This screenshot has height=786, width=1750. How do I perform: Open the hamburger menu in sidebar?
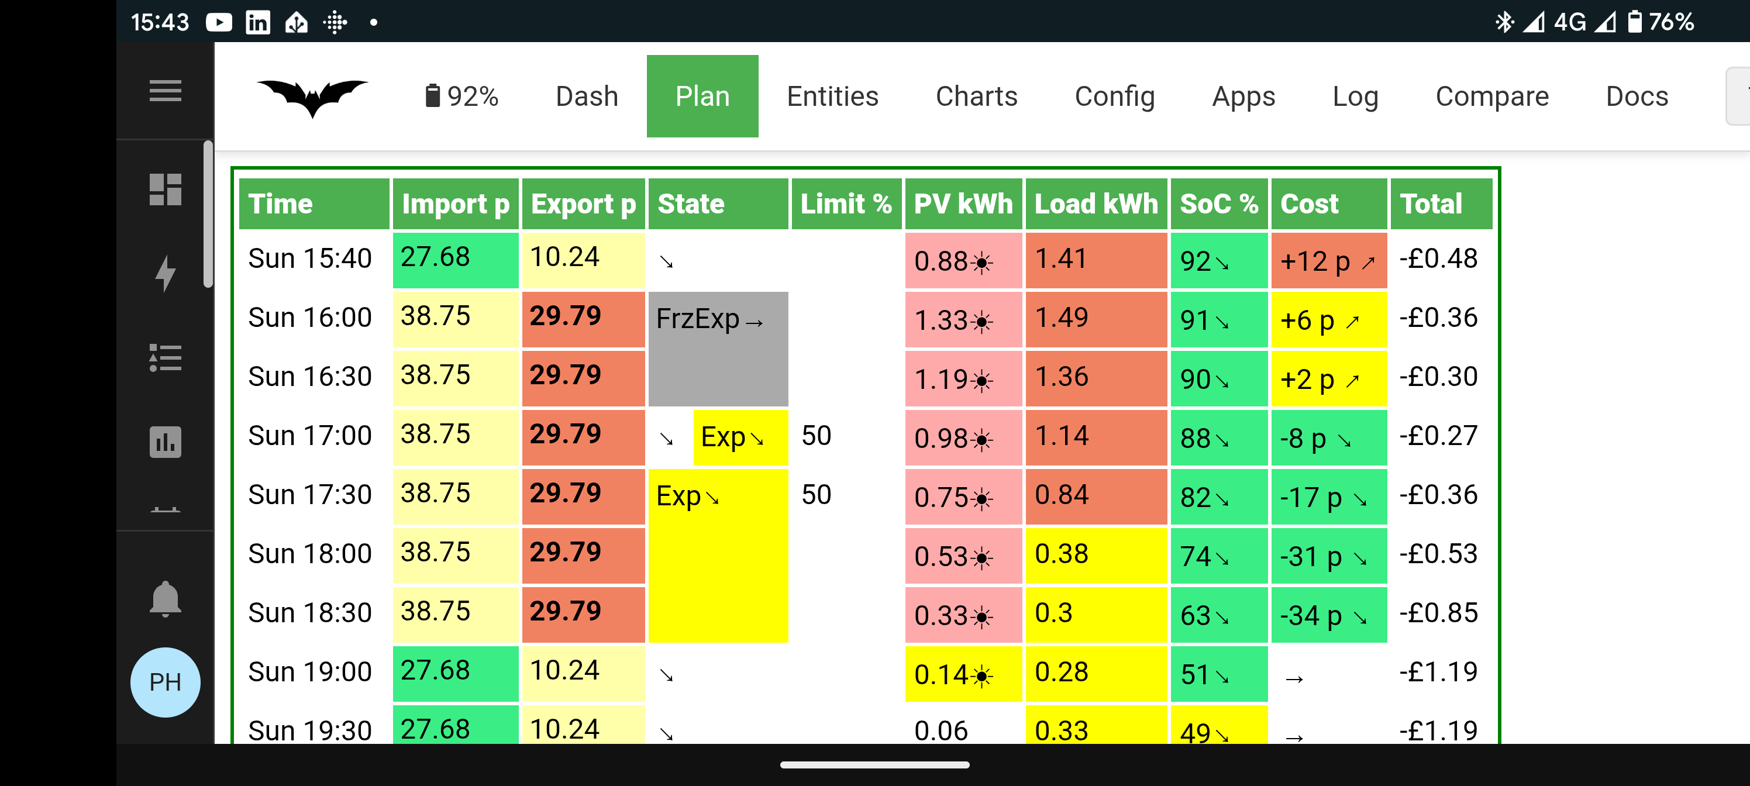pyautogui.click(x=165, y=90)
